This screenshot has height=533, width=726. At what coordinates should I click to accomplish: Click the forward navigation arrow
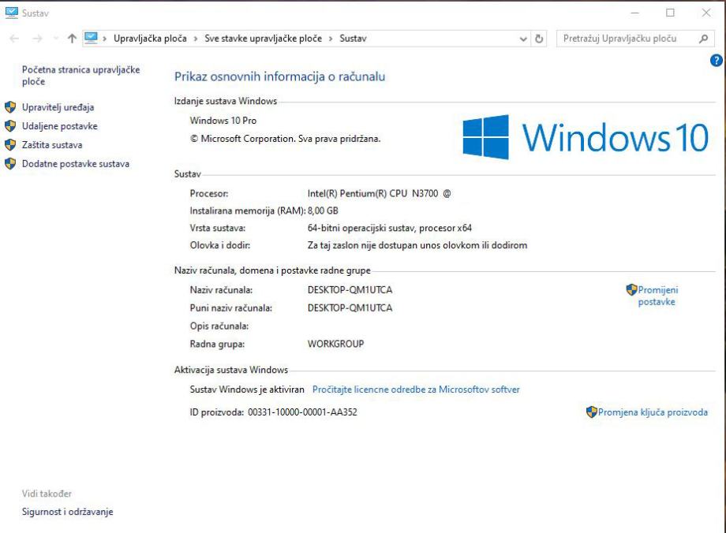coord(38,39)
